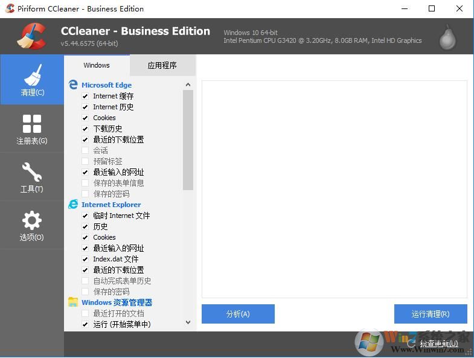Click scroll-up arrow of cleaner list
Viewport: 474px width, 358px height.
pos(188,85)
